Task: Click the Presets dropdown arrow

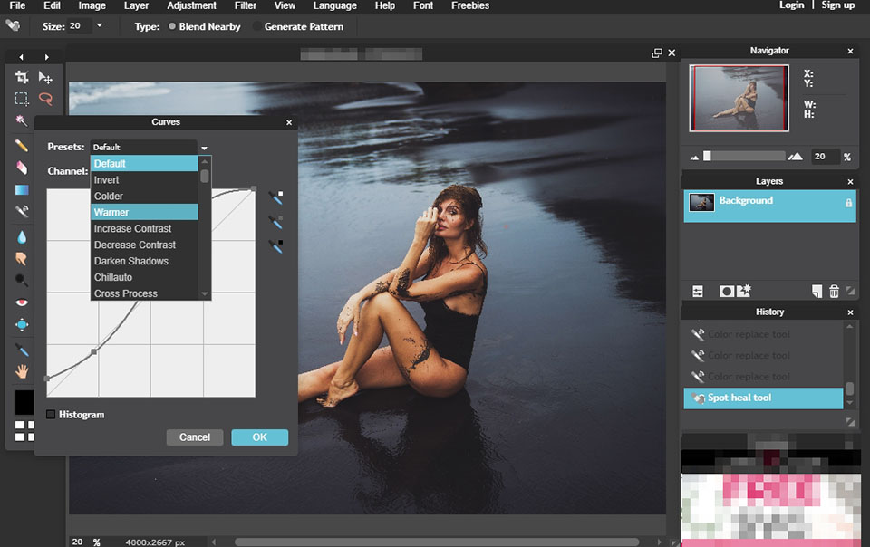Action: (204, 148)
